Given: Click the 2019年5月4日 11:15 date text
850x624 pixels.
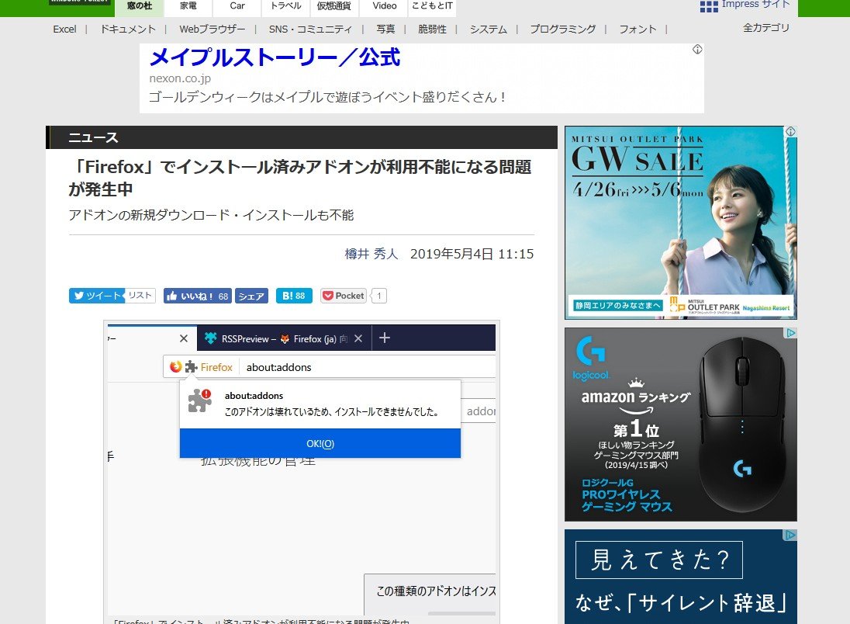Looking at the screenshot, I should click(x=472, y=254).
